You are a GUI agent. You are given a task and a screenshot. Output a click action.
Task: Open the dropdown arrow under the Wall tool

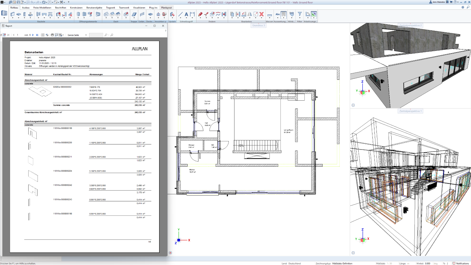pos(12,18)
